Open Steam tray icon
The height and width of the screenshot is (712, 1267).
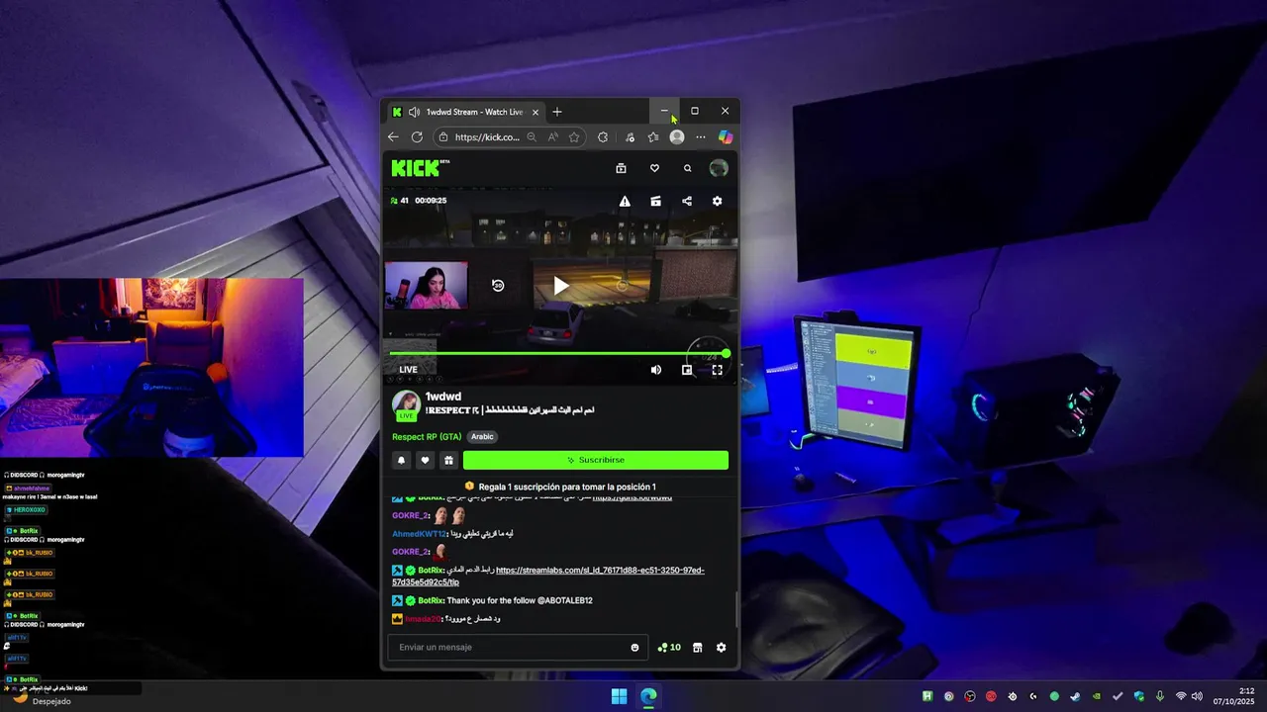1076,696
